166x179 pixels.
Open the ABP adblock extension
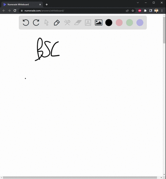140,11
